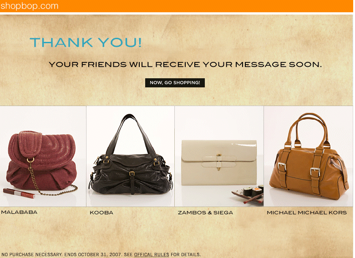Click the Thank You! heading
Viewport: 355px width, 258px height.
pos(86,42)
